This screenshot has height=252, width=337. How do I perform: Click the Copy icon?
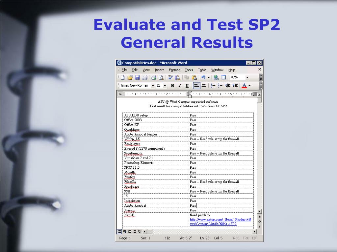(x=187, y=77)
